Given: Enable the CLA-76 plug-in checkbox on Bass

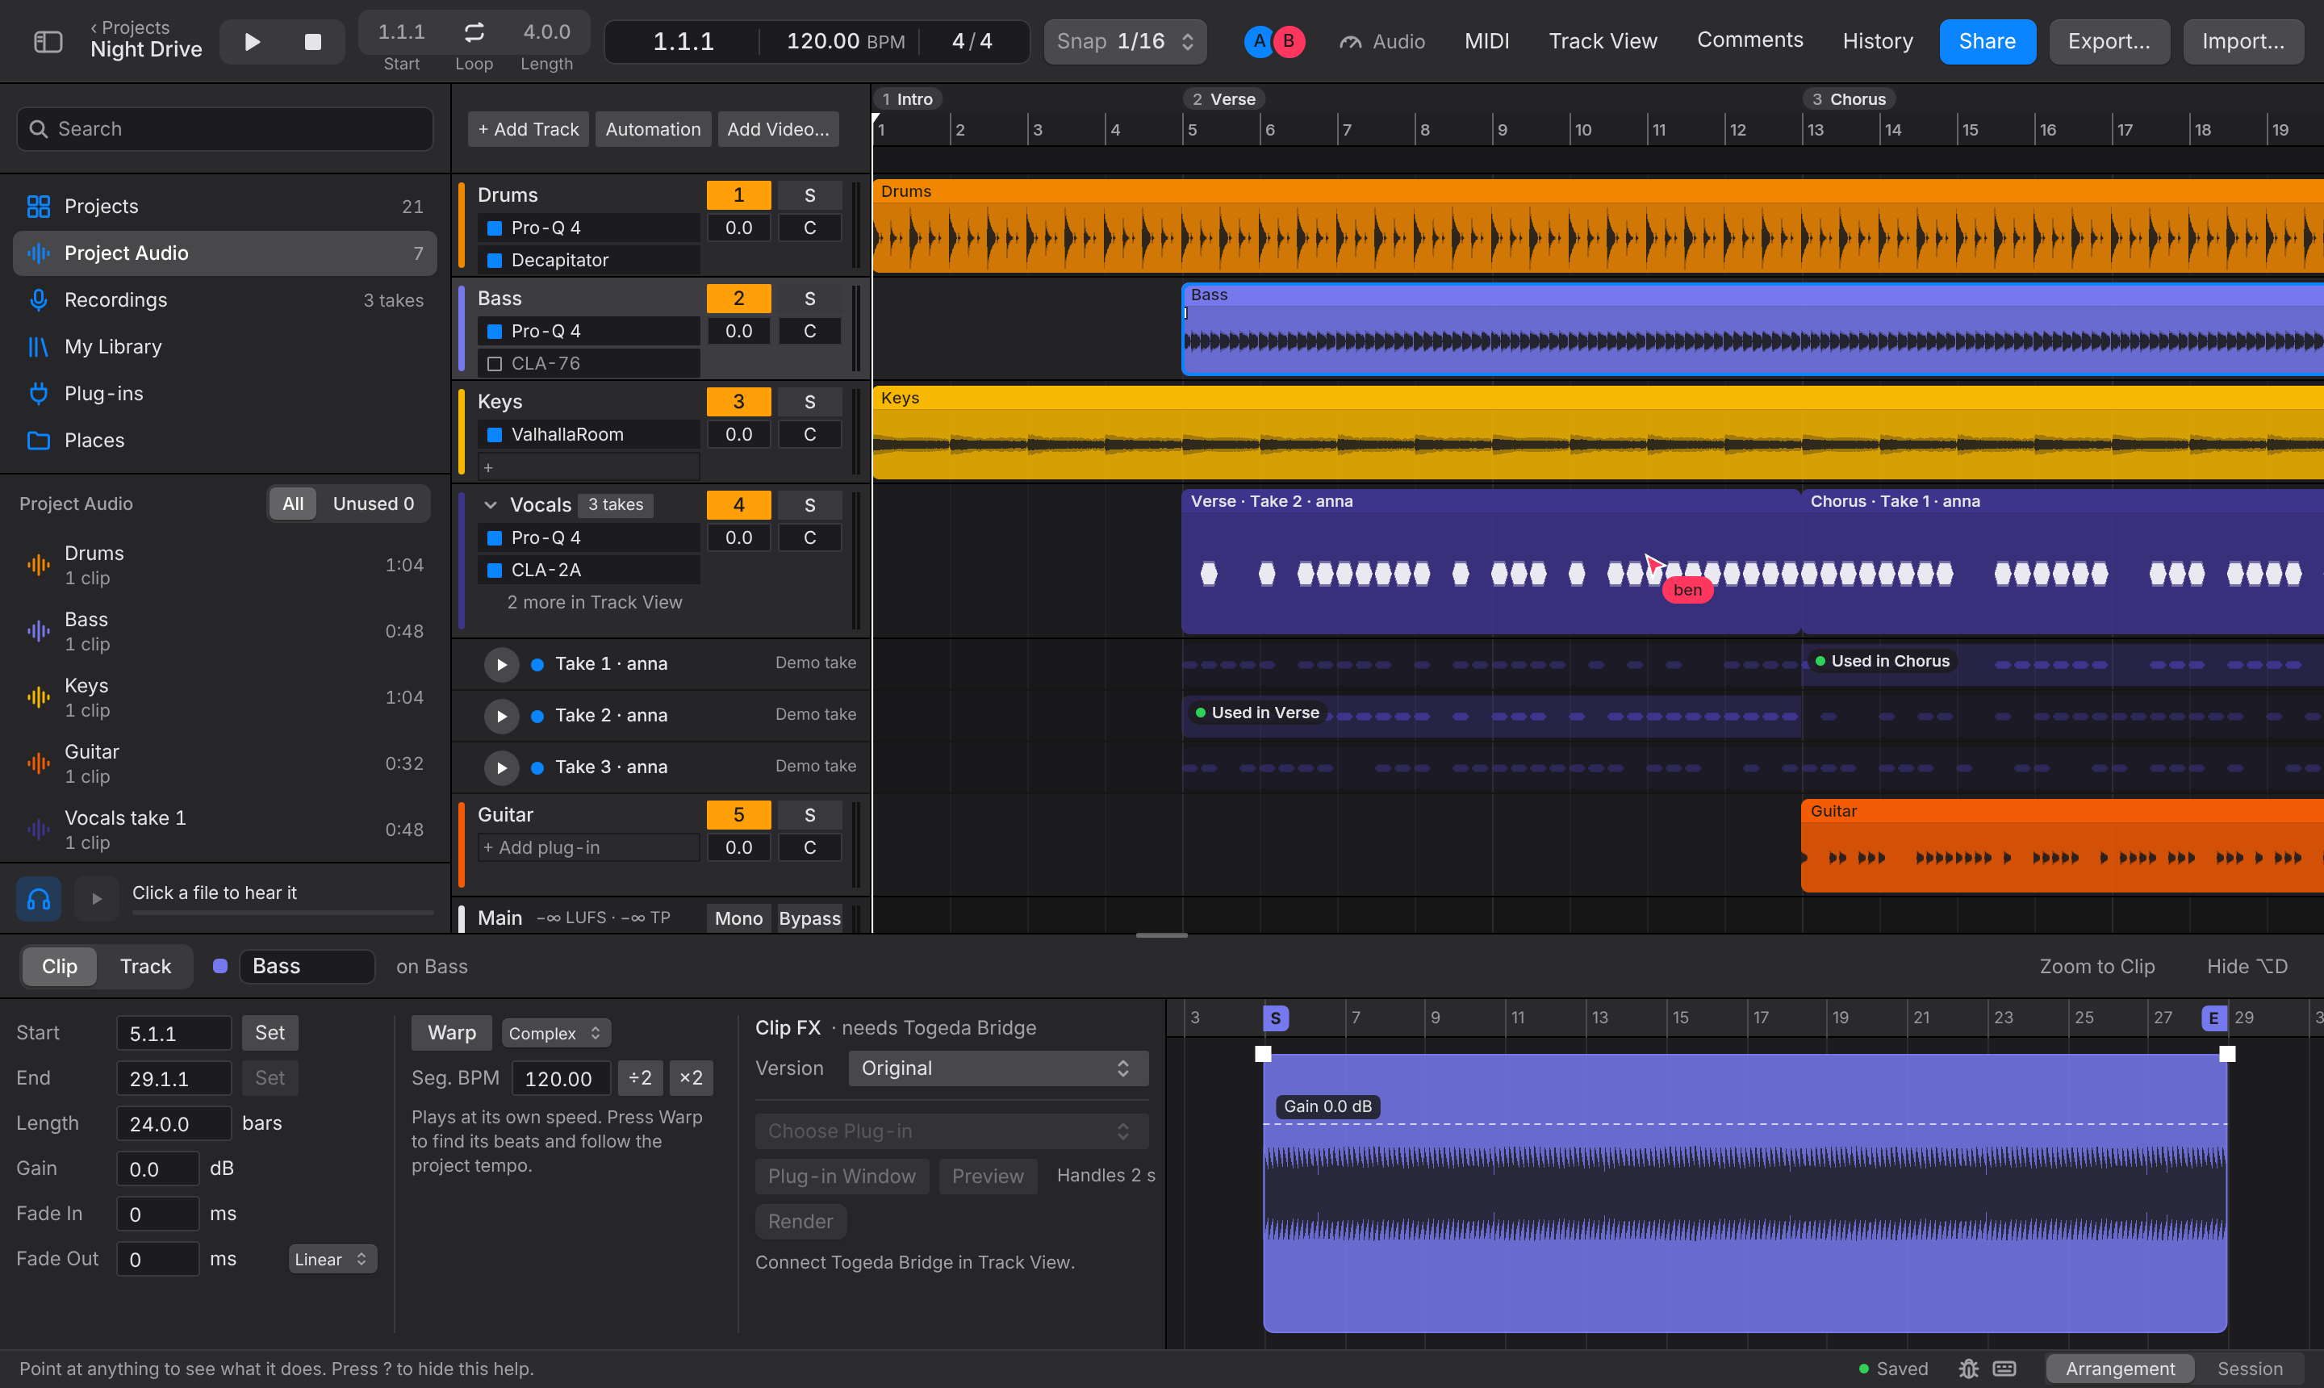Looking at the screenshot, I should (x=495, y=364).
